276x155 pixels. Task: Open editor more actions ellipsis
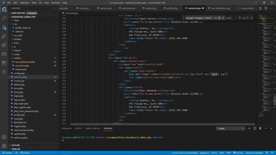(x=271, y=8)
